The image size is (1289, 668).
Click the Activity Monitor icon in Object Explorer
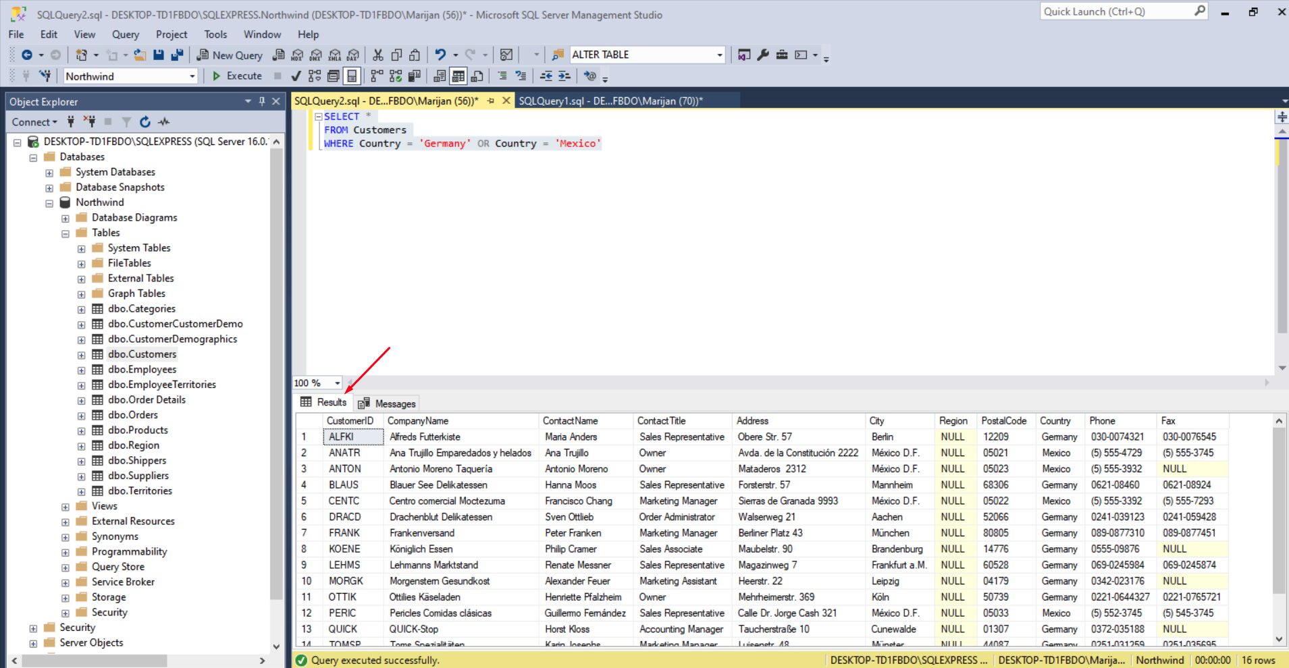[x=163, y=122]
